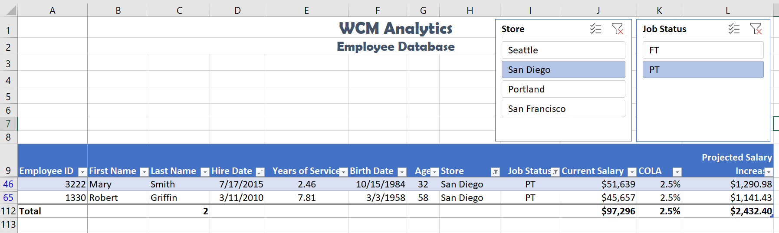779x233 pixels.
Task: Click Total label cell
Action: point(53,211)
